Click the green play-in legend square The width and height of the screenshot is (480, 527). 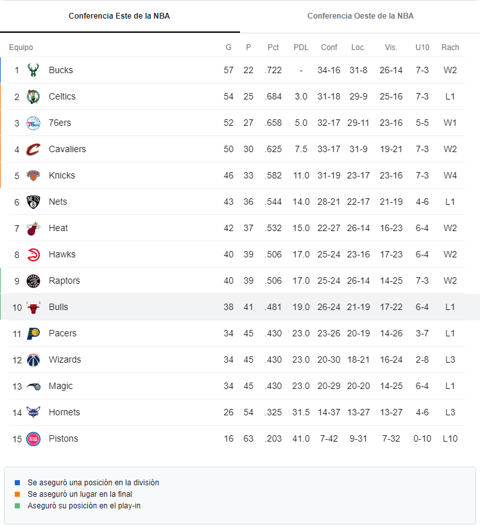coord(17,506)
